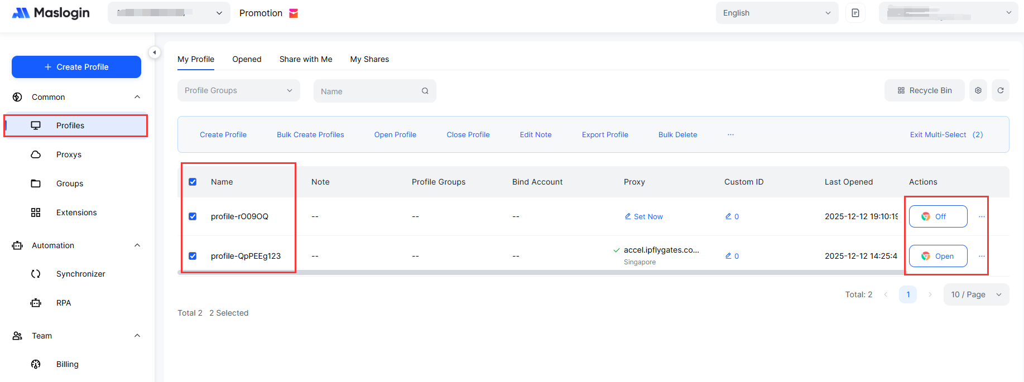Open more actions ellipsis for profile-QpPEEg123

click(982, 256)
